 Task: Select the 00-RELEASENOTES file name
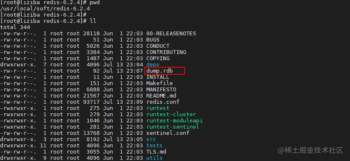coord(171,34)
